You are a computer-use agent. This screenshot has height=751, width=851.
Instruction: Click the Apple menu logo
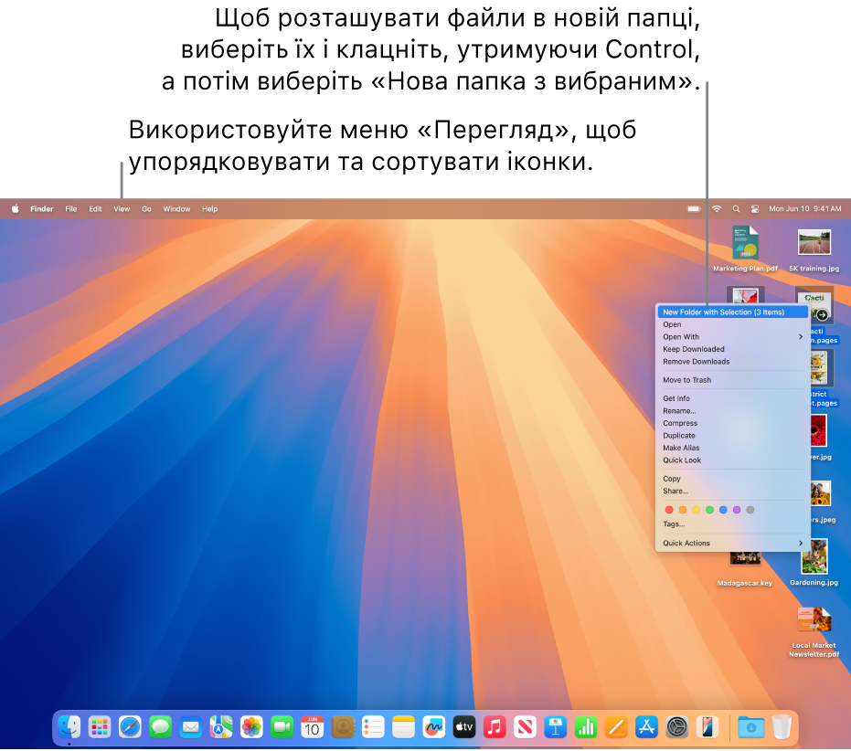pos(16,209)
